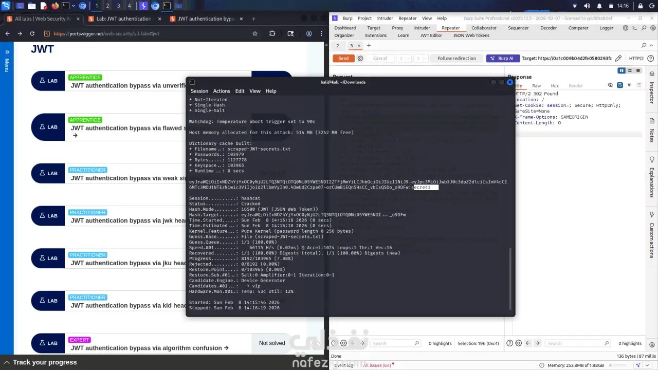Open the Notes side panel

[652, 132]
